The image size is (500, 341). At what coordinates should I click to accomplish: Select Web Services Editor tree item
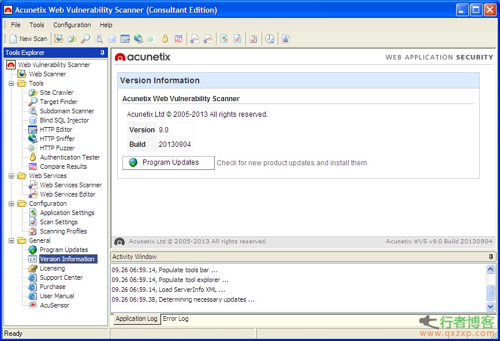pos(68,194)
